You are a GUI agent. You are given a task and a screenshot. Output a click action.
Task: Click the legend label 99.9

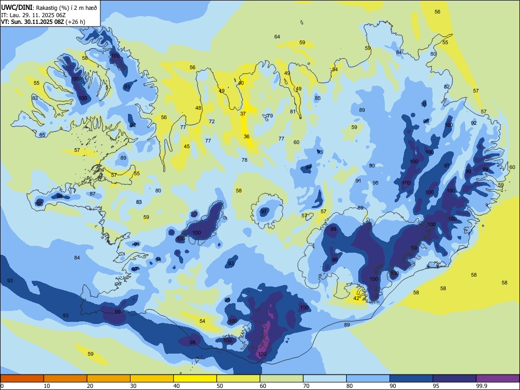pyautogui.click(x=482, y=386)
